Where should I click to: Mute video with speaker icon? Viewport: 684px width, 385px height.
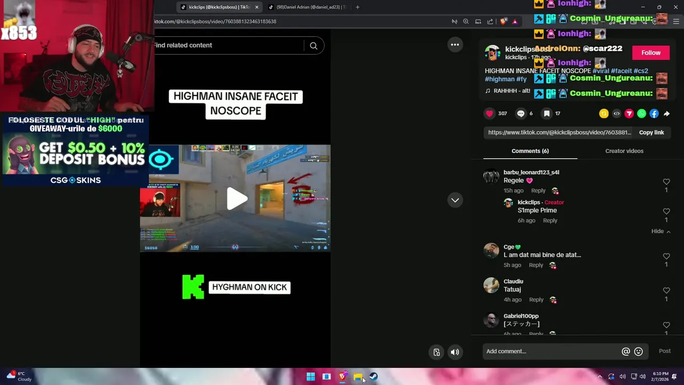click(x=455, y=352)
